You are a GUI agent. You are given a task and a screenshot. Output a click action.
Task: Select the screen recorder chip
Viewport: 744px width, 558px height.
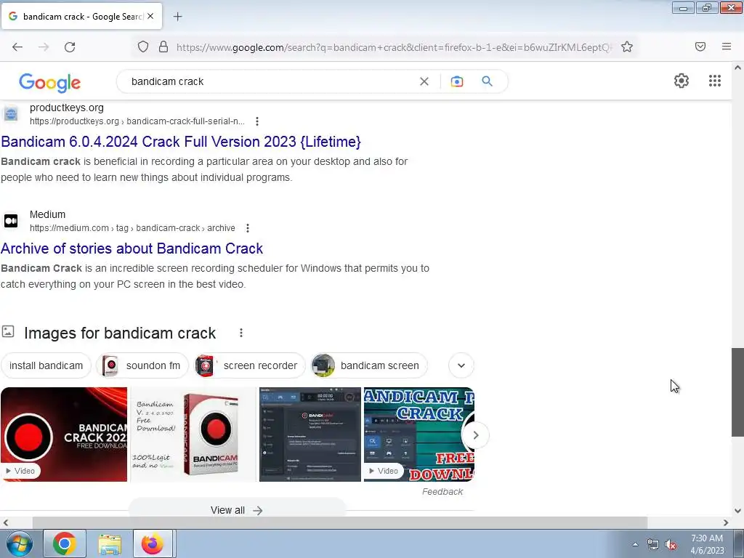tap(250, 366)
